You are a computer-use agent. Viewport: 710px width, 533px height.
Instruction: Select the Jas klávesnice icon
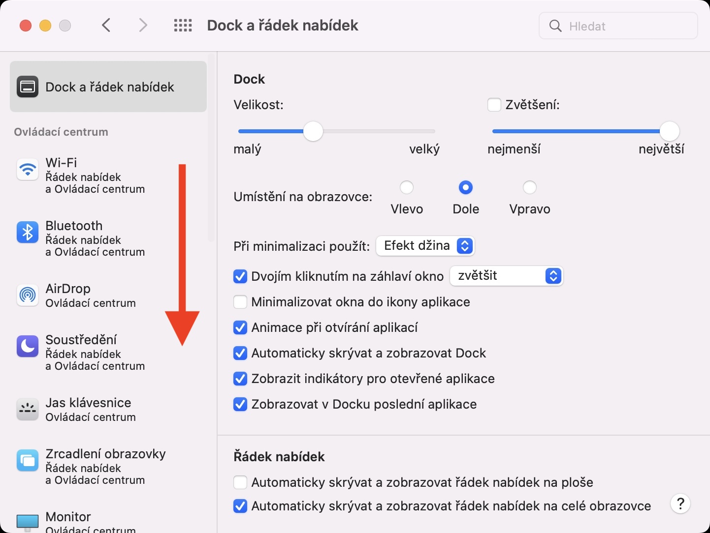28,409
